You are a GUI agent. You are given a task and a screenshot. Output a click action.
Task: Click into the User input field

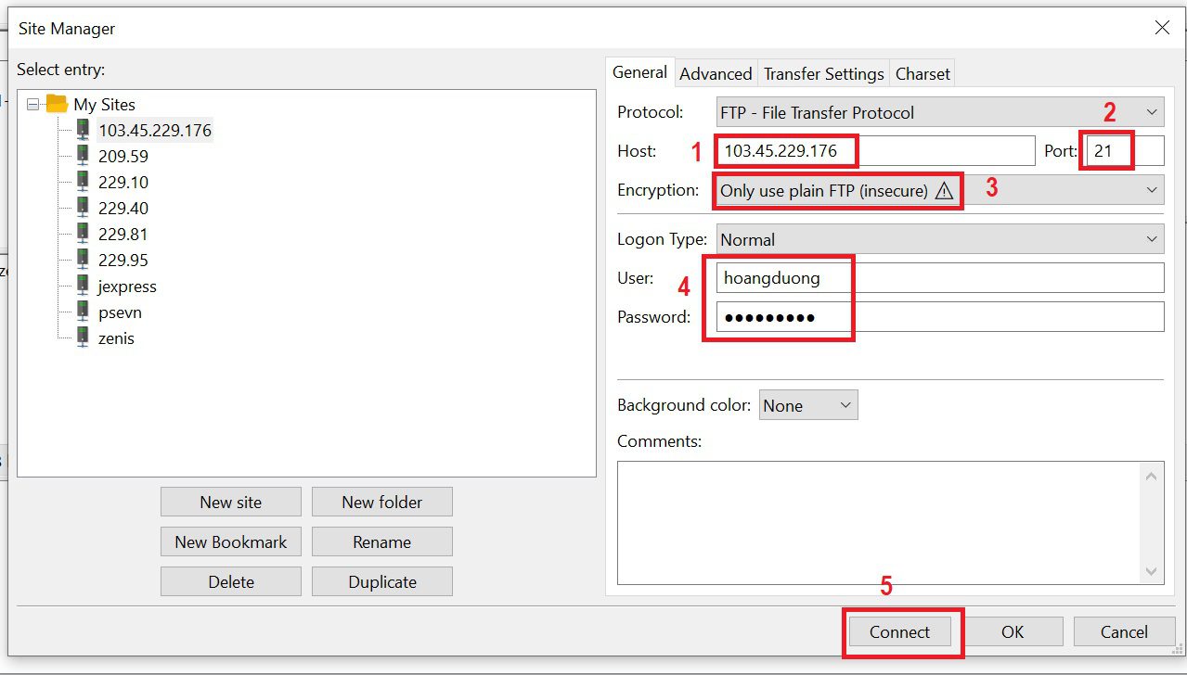point(940,278)
